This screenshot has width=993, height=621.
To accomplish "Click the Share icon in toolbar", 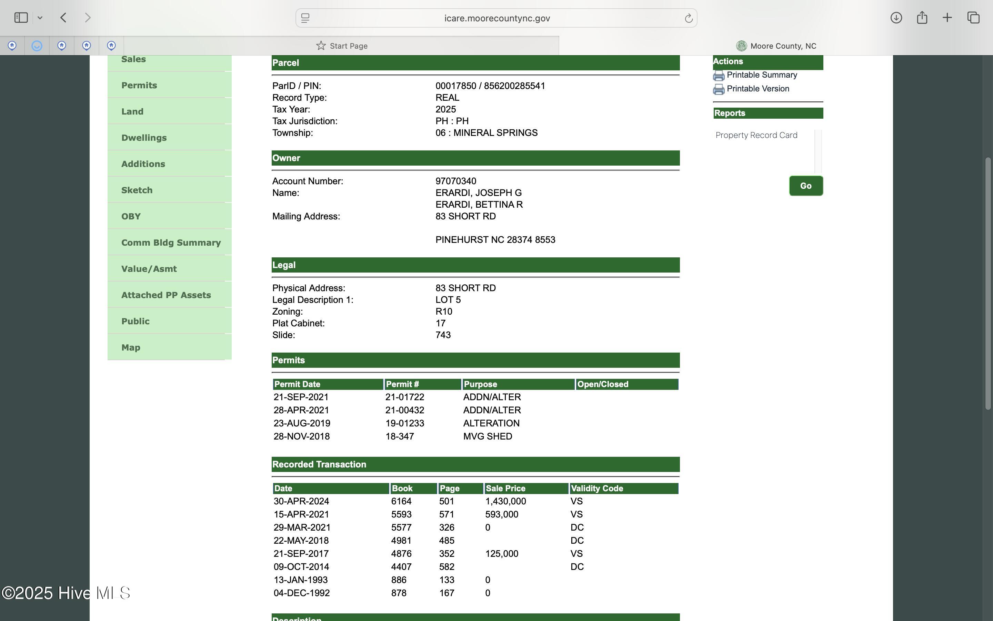I will 922,18.
